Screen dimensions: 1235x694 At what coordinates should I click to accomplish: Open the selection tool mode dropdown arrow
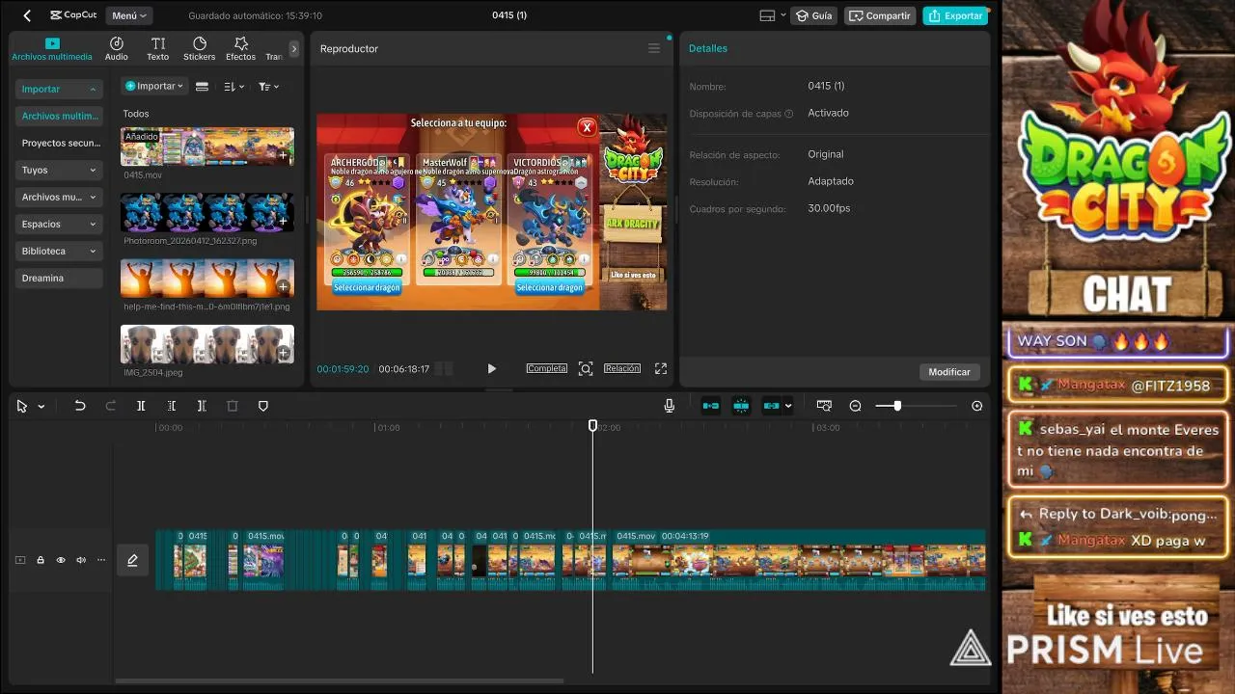coord(41,407)
